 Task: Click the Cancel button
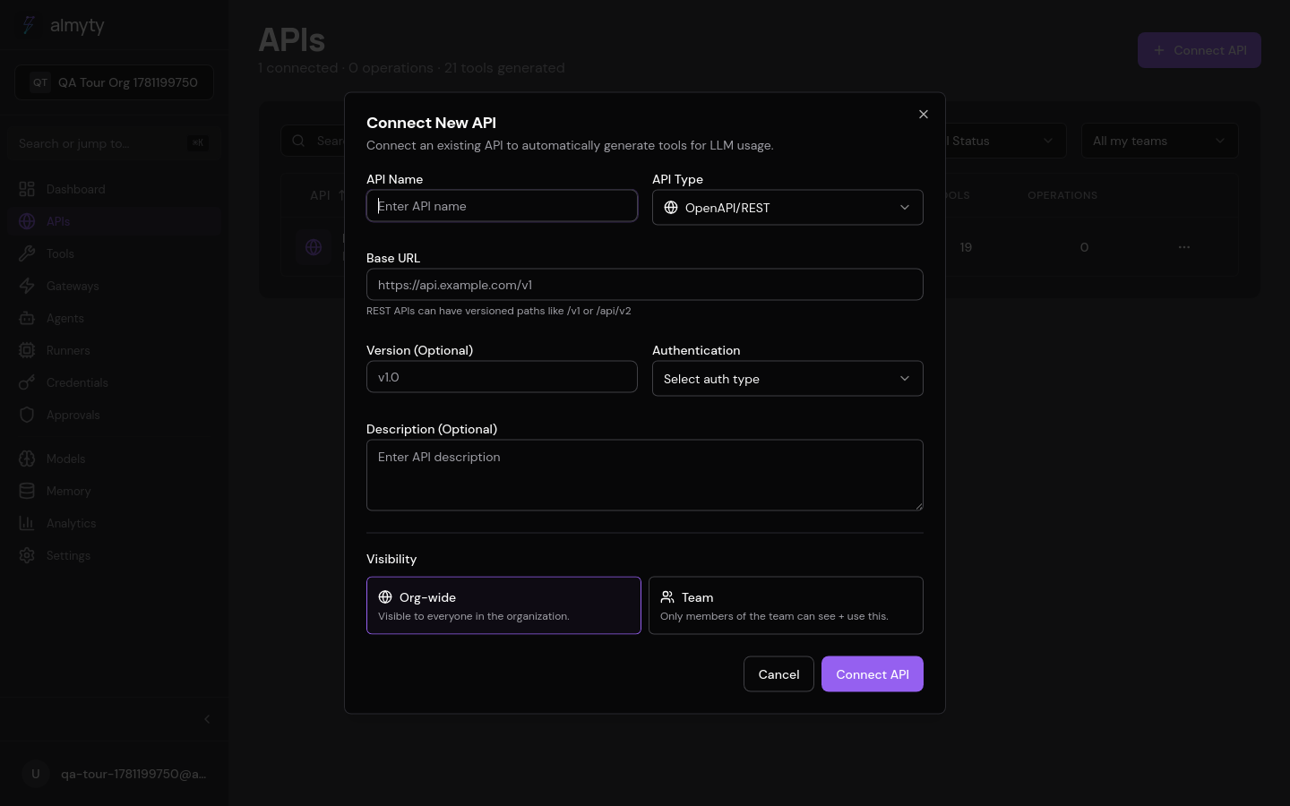point(778,674)
